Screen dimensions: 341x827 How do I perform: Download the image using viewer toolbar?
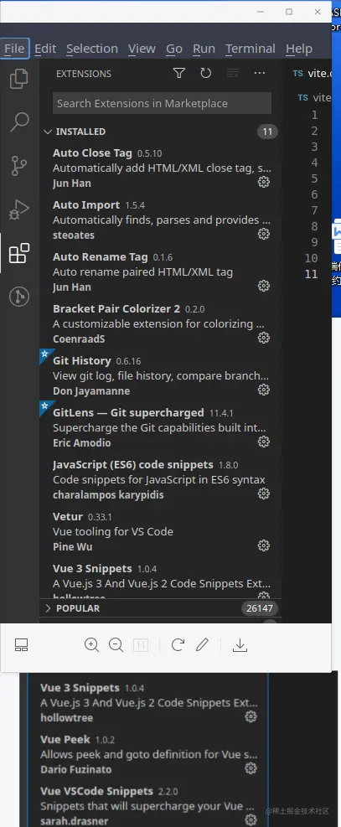tap(240, 644)
